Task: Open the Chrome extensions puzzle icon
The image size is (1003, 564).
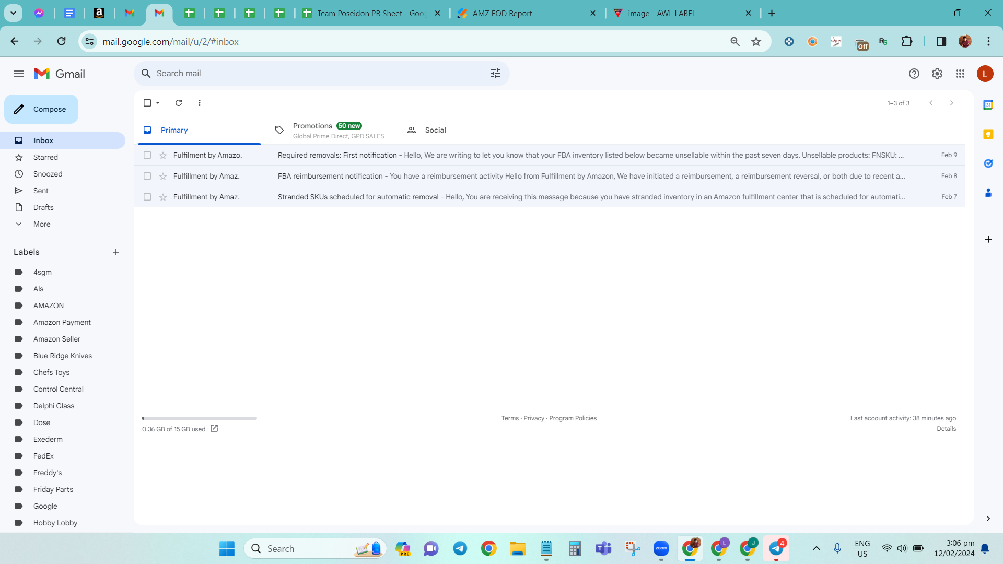Action: point(907,41)
